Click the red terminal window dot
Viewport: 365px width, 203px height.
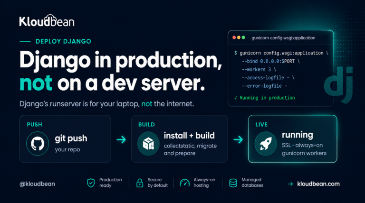coord(234,37)
